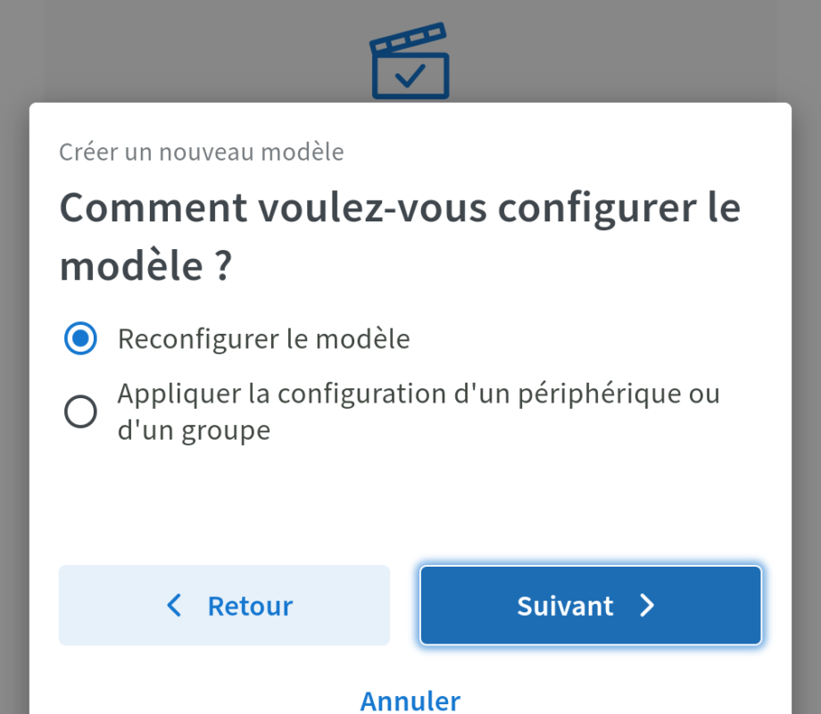The height and width of the screenshot is (714, 821).
Task: Click the checkmark inside the clapperboard icon
Action: [410, 77]
